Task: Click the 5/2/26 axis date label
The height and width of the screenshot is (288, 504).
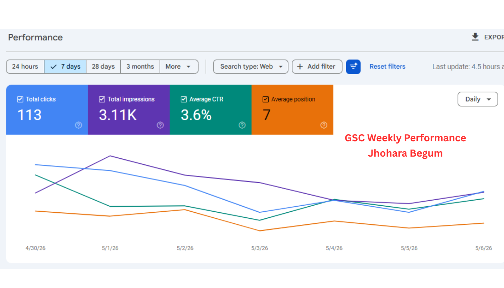Action: coord(185,248)
